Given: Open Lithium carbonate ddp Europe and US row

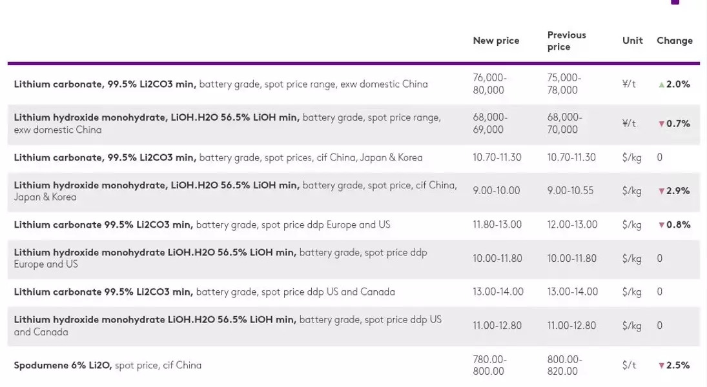Looking at the screenshot, I should (x=354, y=225).
